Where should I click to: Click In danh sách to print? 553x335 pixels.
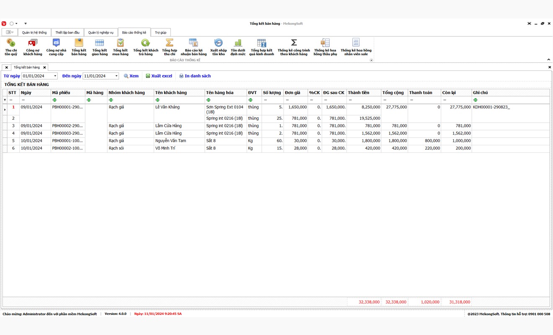coord(195,76)
